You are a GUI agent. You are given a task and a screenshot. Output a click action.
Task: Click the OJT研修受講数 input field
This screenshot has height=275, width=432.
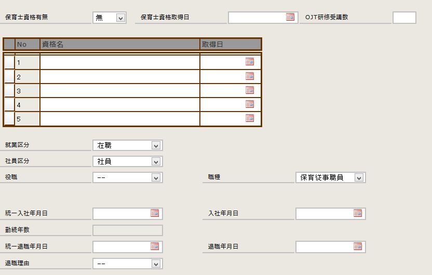[404, 18]
